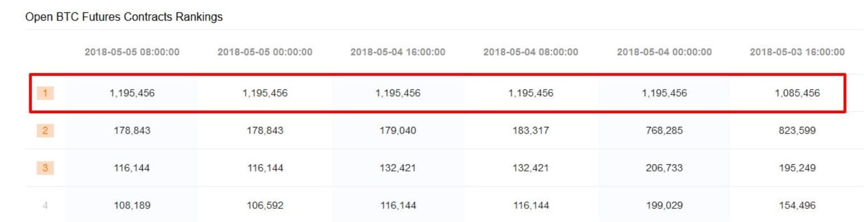Click the orange rank 2 badge

click(45, 130)
